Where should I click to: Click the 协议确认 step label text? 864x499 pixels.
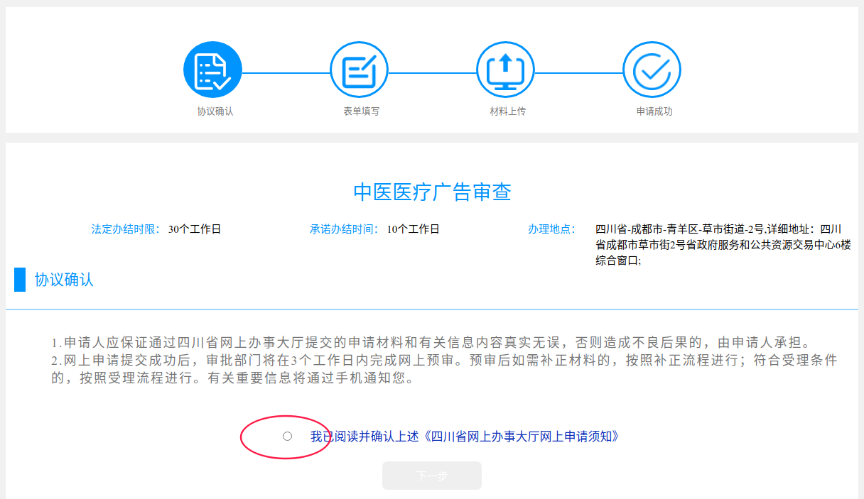(215, 111)
